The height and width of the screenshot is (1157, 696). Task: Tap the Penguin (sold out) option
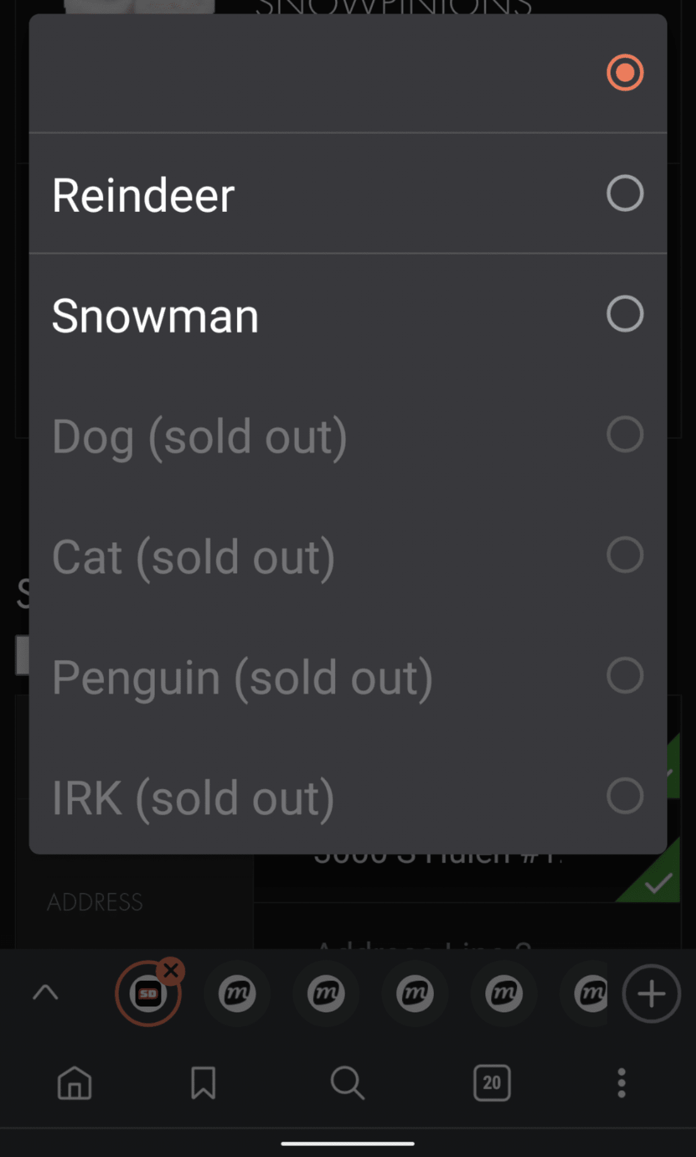242,677
